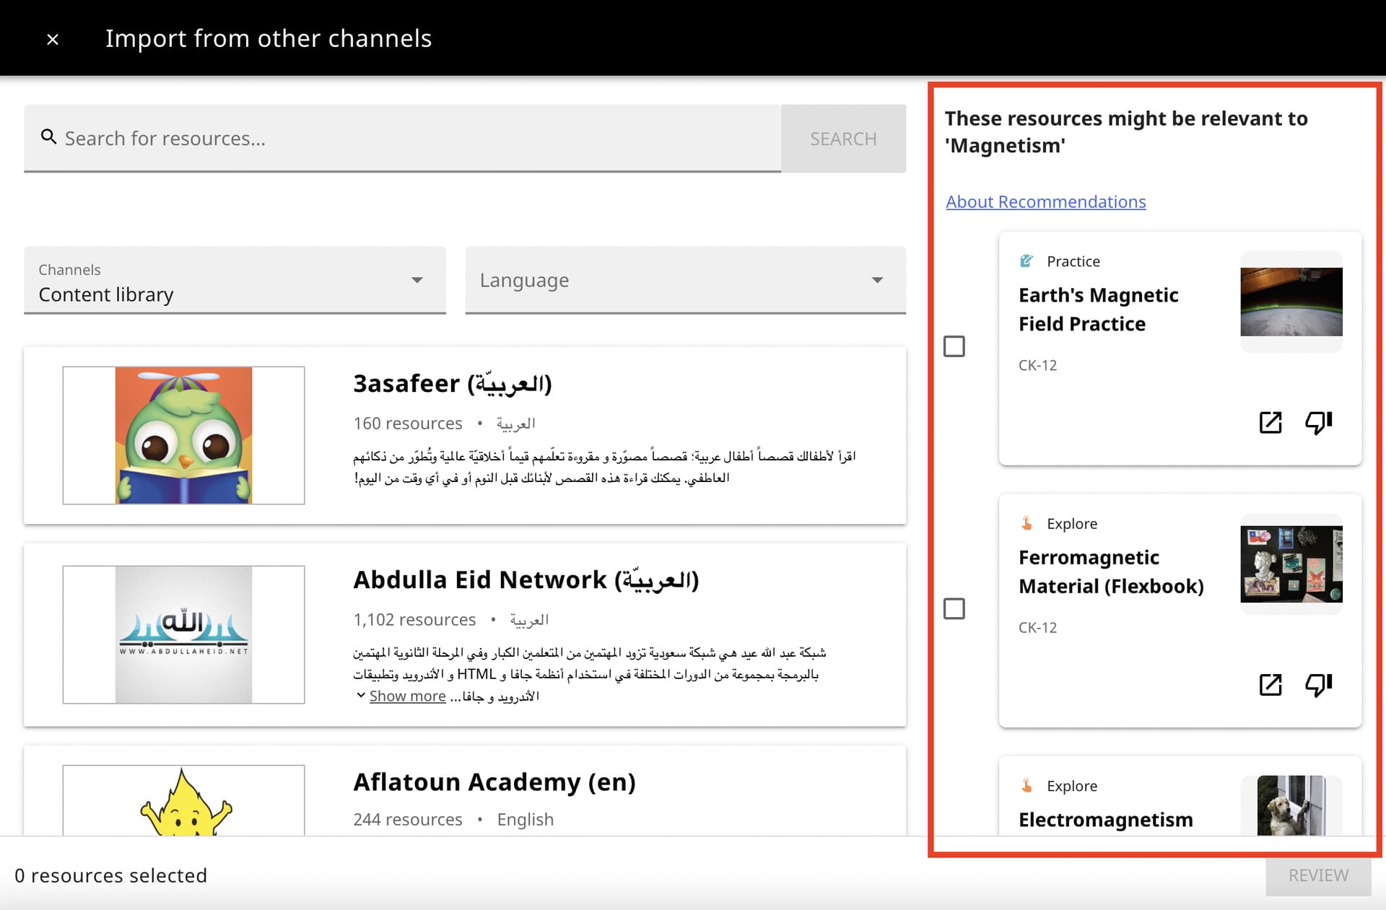Click the Practice type icon

point(1026,261)
